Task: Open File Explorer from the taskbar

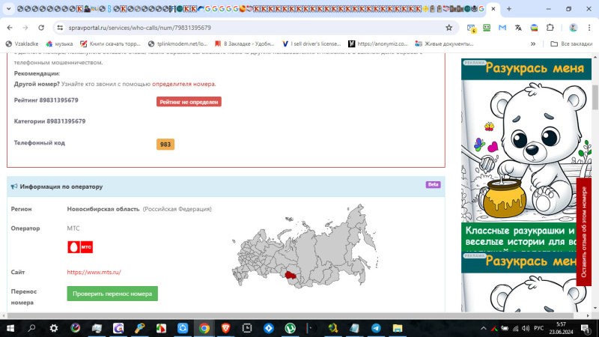Action: tap(398, 328)
